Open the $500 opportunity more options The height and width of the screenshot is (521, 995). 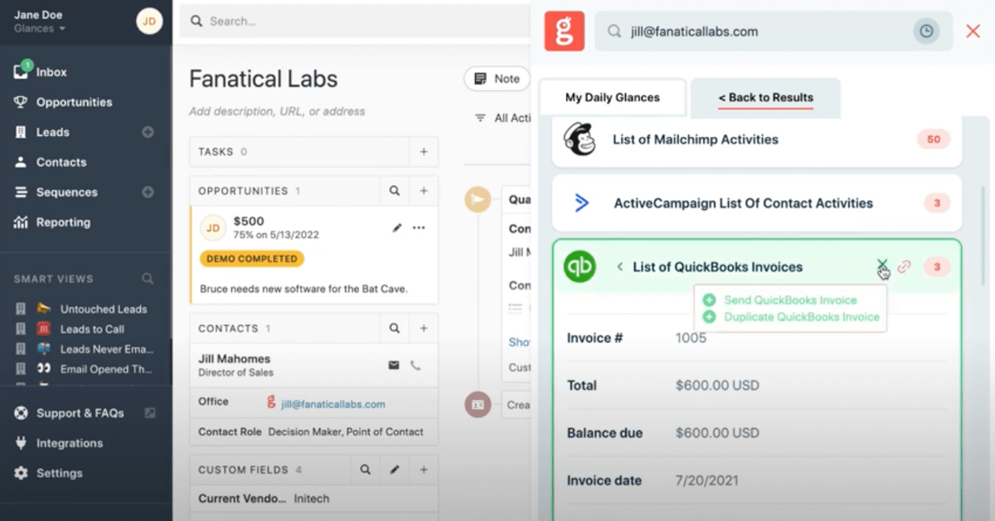click(419, 227)
